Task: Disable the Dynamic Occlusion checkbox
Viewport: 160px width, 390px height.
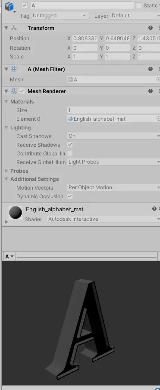Action: (70, 196)
